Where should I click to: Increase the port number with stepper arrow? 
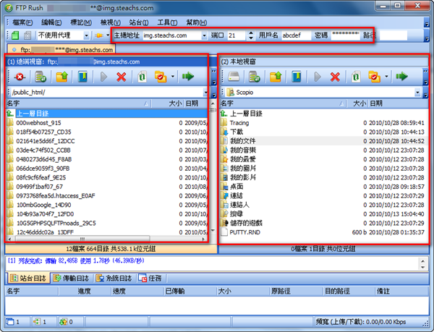point(251,33)
